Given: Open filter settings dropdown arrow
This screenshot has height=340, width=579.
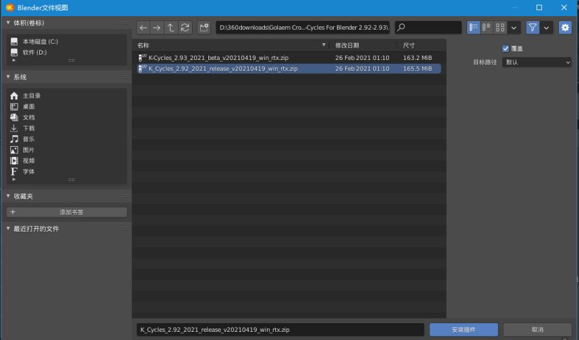Looking at the screenshot, I should [546, 28].
